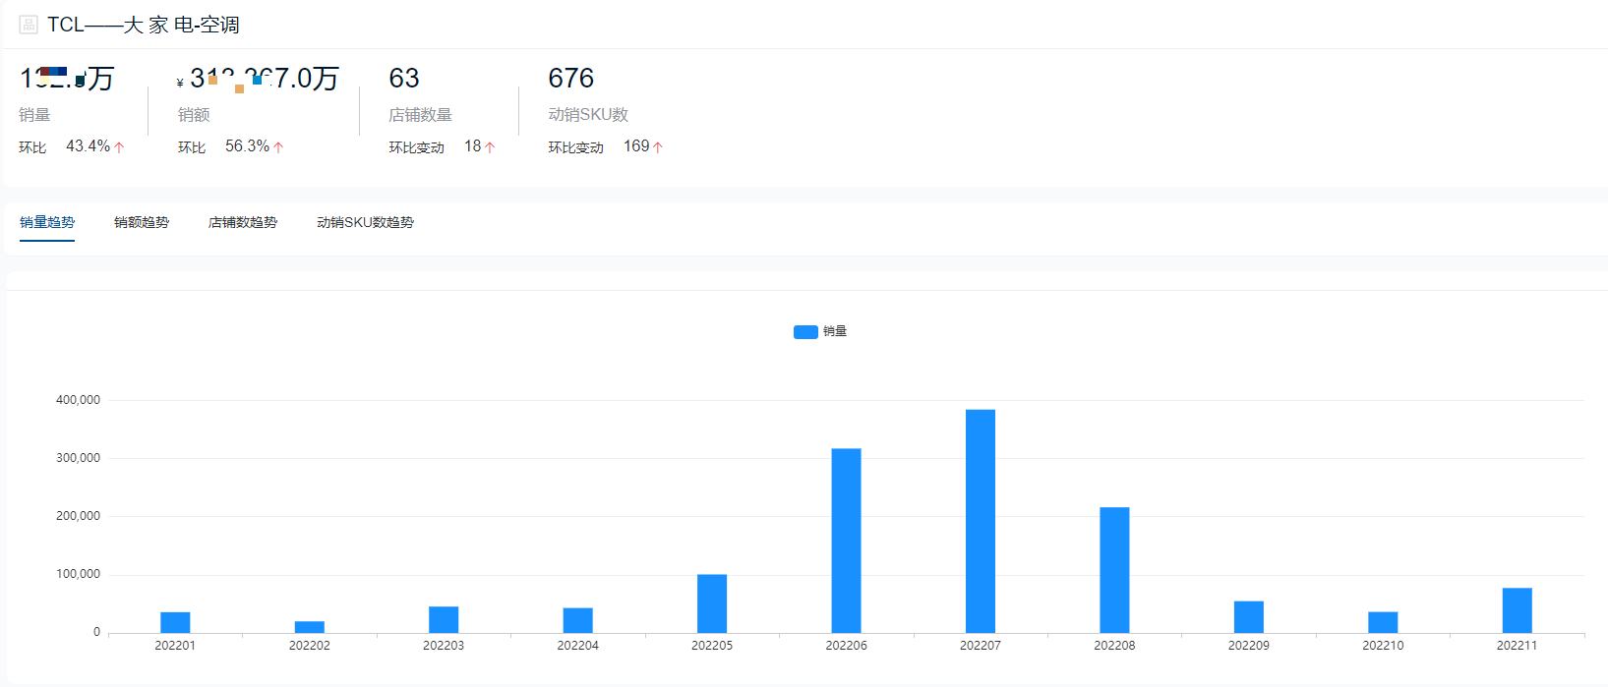The height and width of the screenshot is (687, 1608).
Task: Click the up arrow beside SKU change 169
Action: pyautogui.click(x=658, y=147)
